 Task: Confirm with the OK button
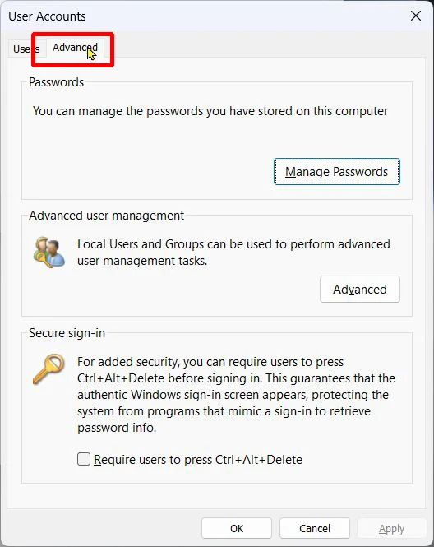click(x=237, y=528)
